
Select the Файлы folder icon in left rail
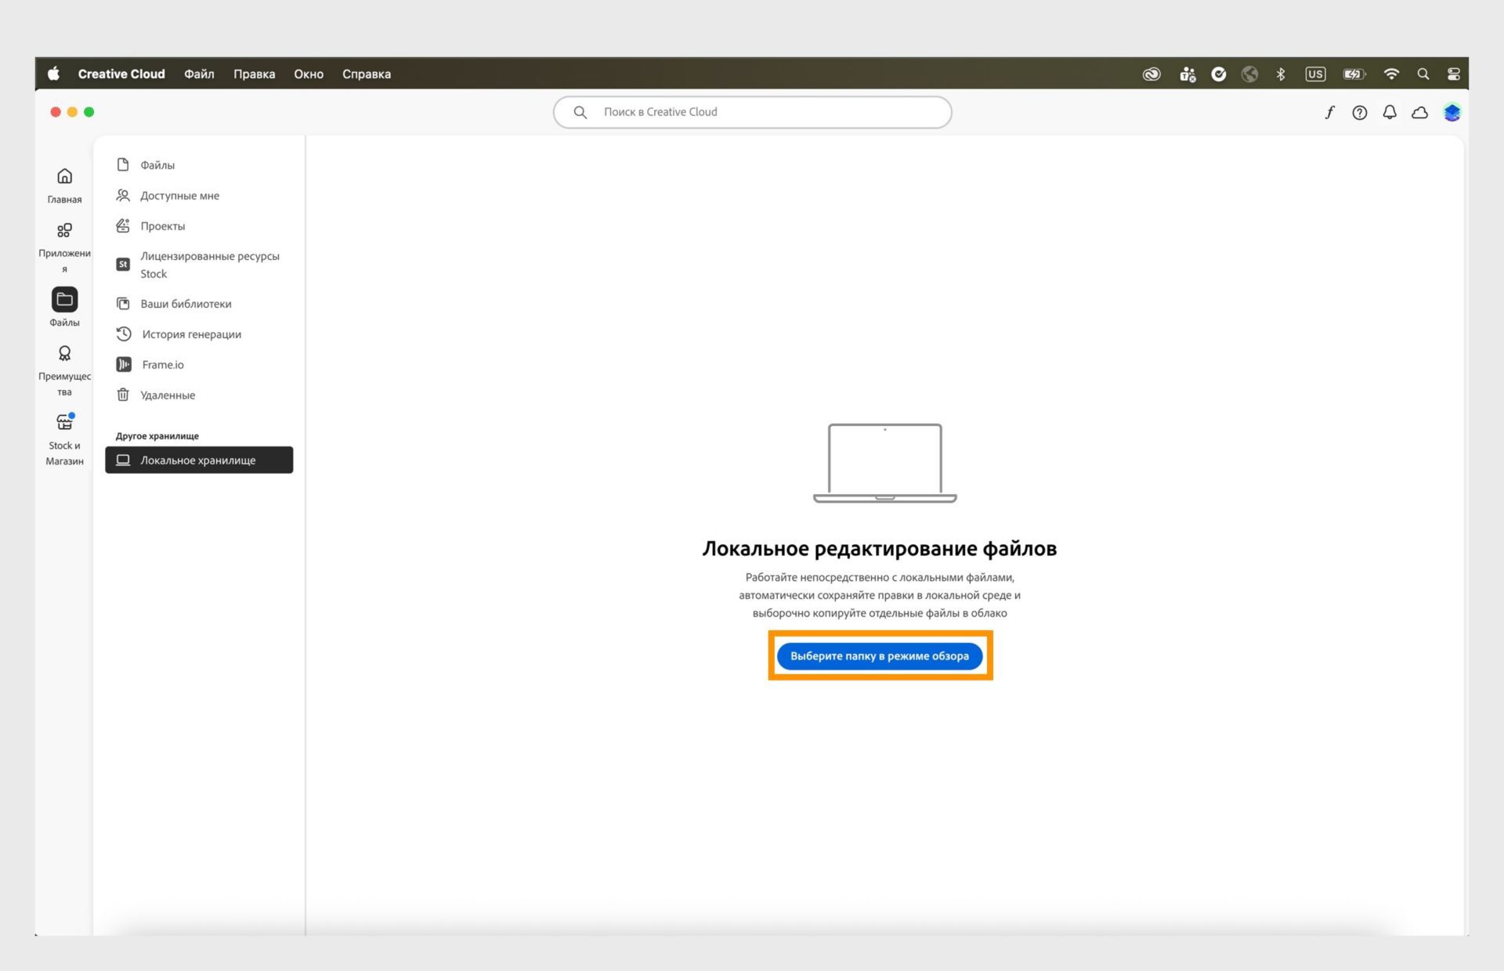[x=64, y=299]
